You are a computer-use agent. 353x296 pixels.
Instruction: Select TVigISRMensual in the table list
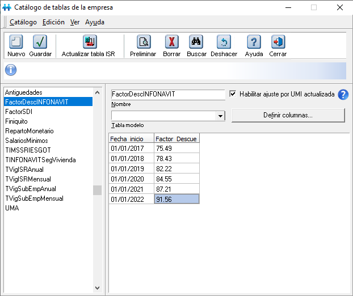(48, 179)
